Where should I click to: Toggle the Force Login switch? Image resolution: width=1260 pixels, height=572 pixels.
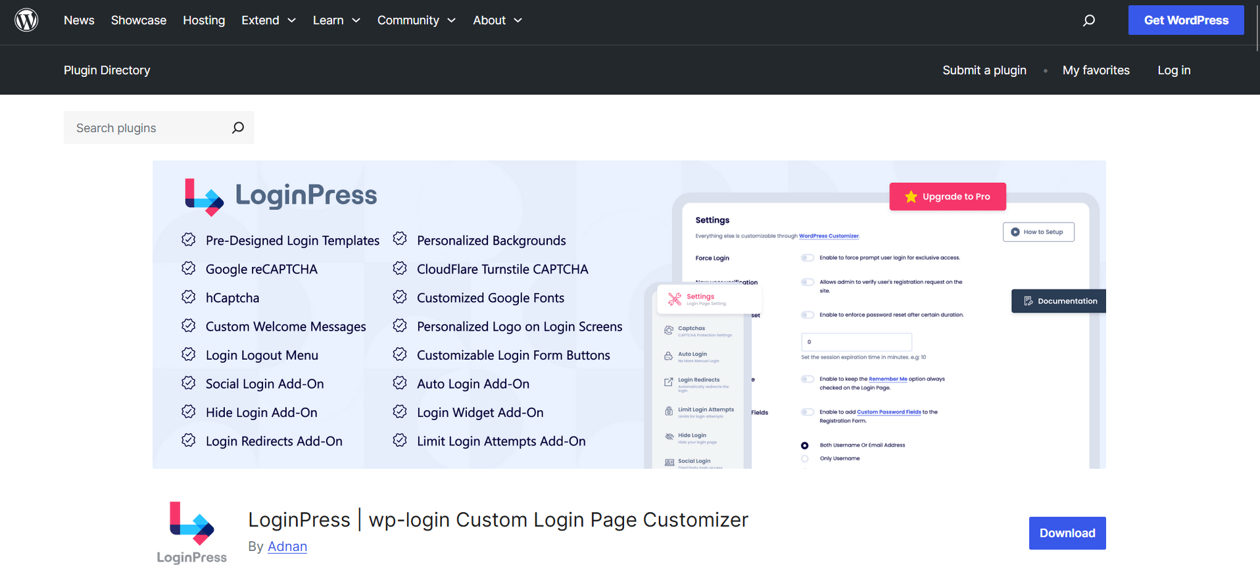[x=808, y=258]
